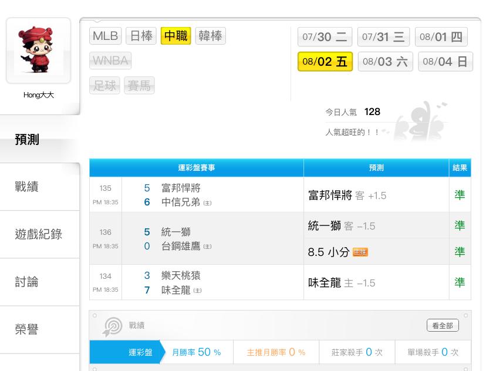Select the WNBA league tab
The width and height of the screenshot is (486, 371).
[110, 60]
